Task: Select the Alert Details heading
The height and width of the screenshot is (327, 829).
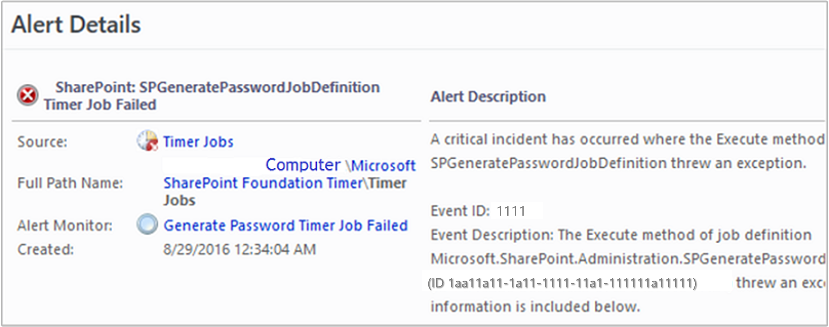Action: click(x=76, y=25)
